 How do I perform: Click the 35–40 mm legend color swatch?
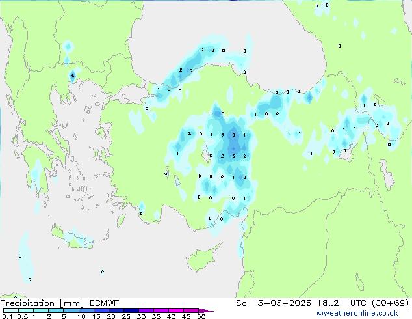tap(161, 311)
